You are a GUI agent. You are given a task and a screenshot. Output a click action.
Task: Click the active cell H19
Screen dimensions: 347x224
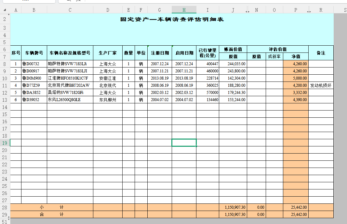[184, 143]
